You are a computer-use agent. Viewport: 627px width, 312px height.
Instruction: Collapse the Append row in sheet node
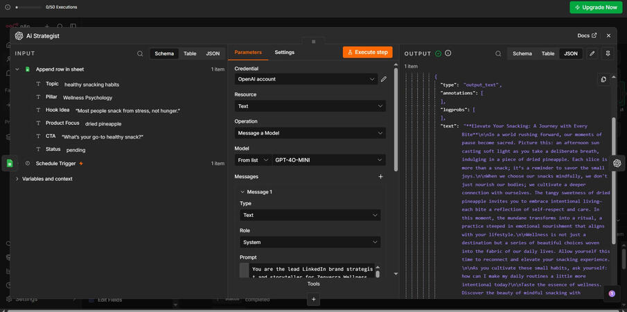click(x=17, y=69)
